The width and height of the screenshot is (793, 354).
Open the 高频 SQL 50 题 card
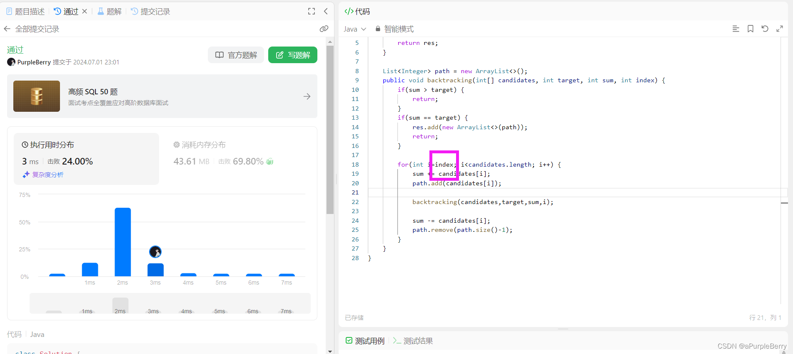(x=162, y=96)
